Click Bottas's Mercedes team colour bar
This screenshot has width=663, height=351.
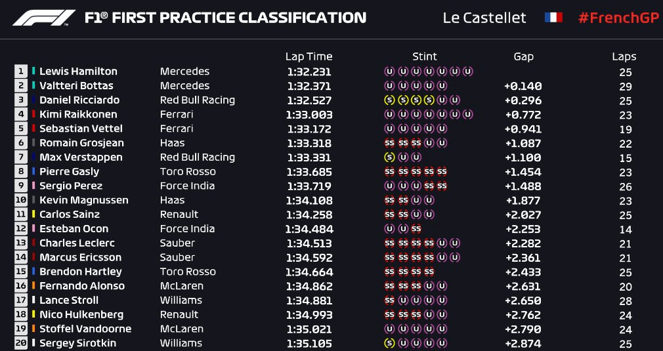click(x=33, y=86)
